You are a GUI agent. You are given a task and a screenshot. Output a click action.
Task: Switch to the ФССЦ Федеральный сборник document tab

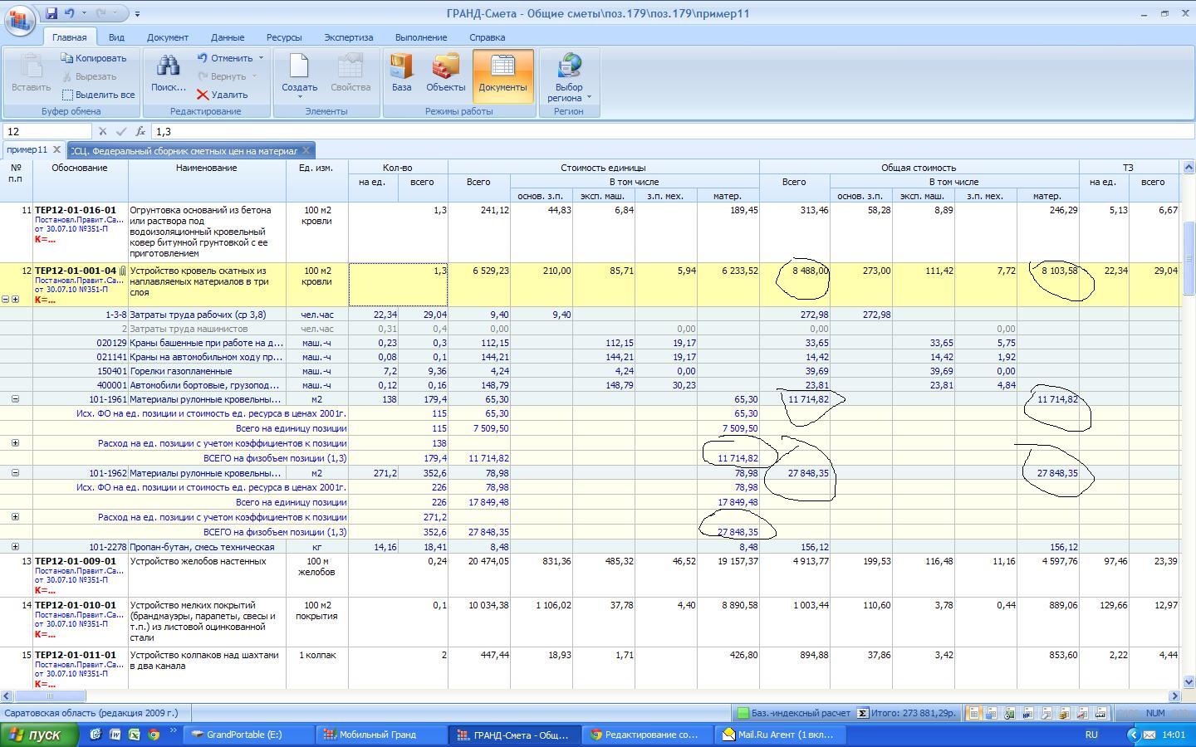pos(184,151)
